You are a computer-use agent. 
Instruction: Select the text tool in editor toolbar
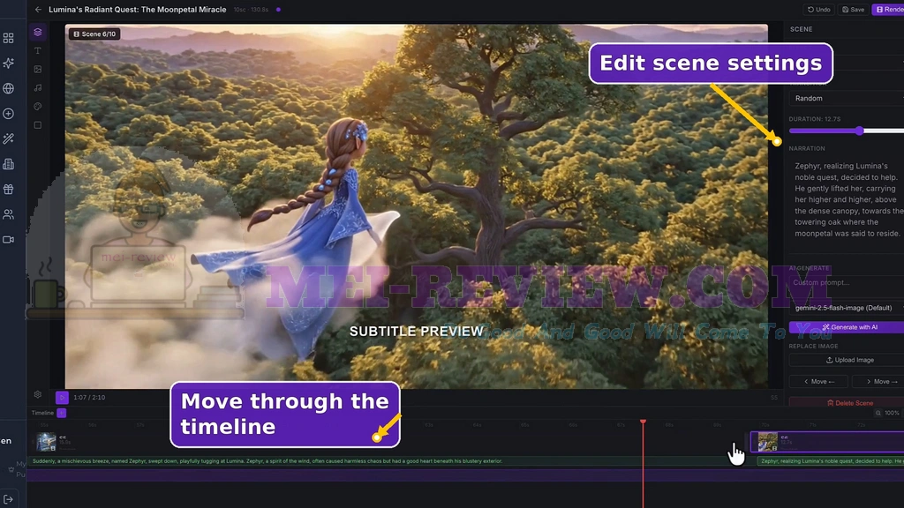tap(37, 50)
